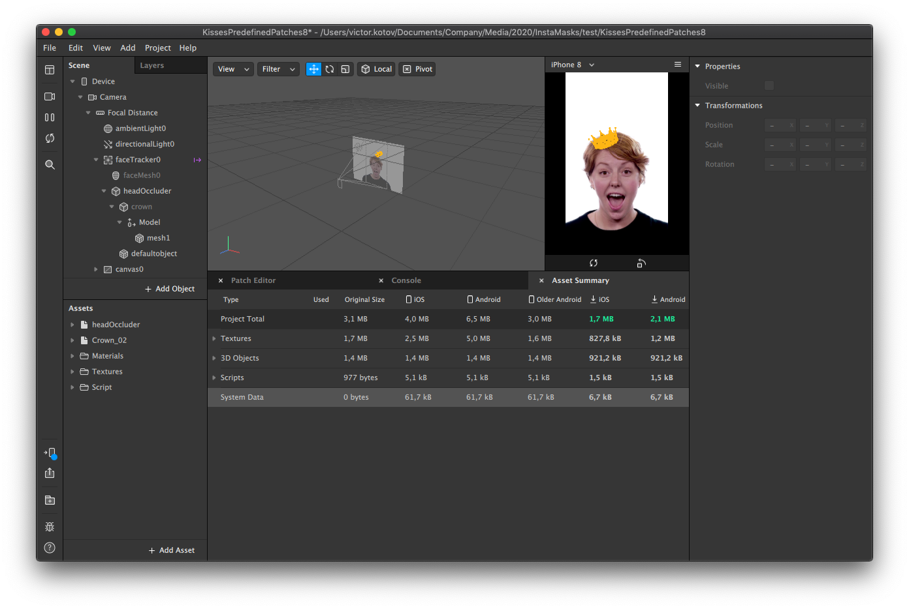Open the Project menu
This screenshot has width=909, height=609.
157,48
